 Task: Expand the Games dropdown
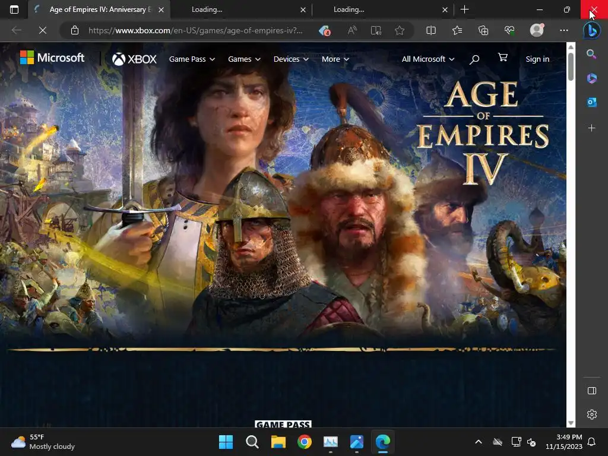[244, 59]
